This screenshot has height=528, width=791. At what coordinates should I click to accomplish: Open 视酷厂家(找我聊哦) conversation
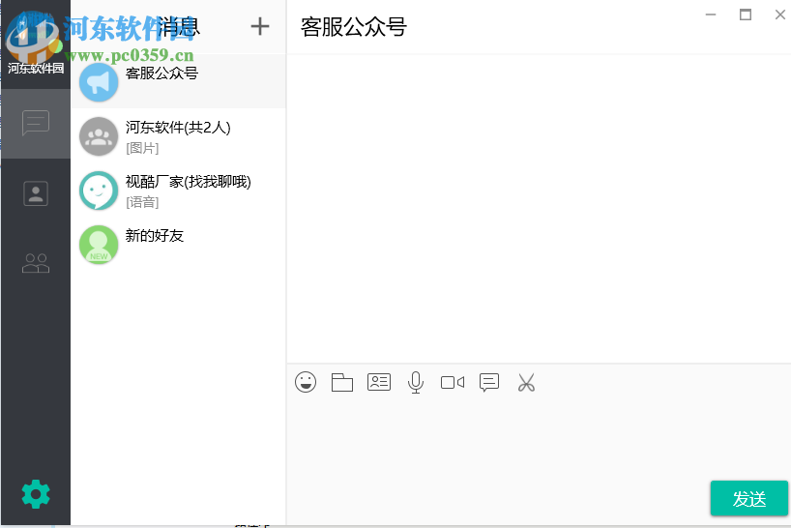point(178,190)
